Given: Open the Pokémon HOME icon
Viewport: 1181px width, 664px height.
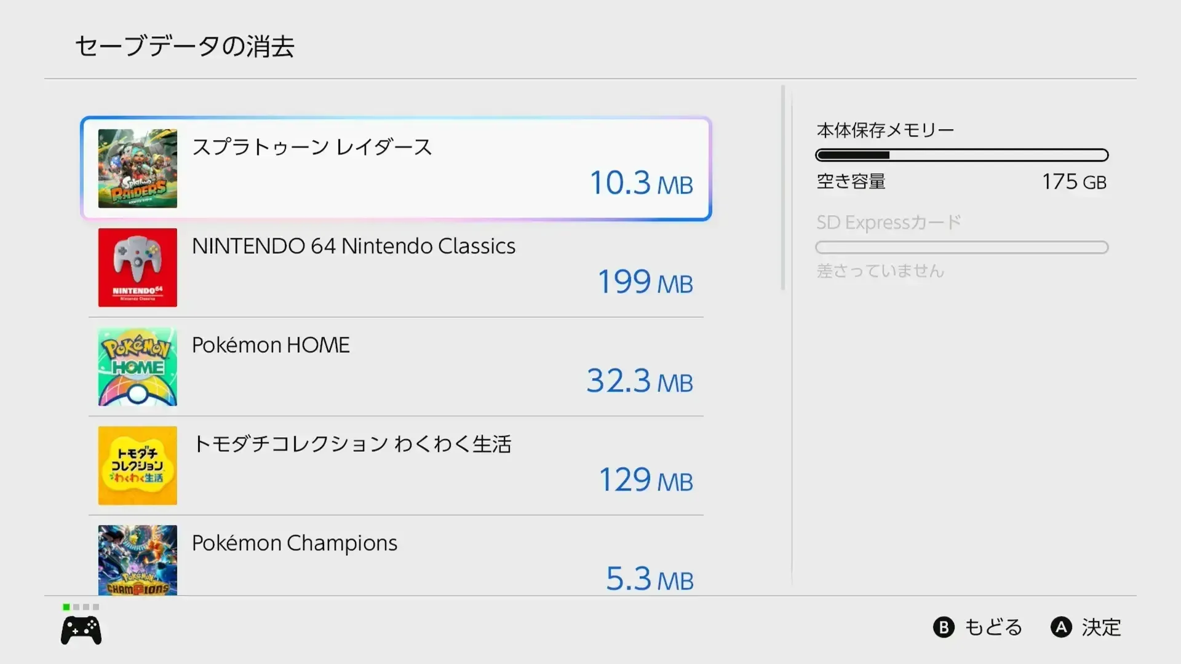Looking at the screenshot, I should tap(138, 366).
